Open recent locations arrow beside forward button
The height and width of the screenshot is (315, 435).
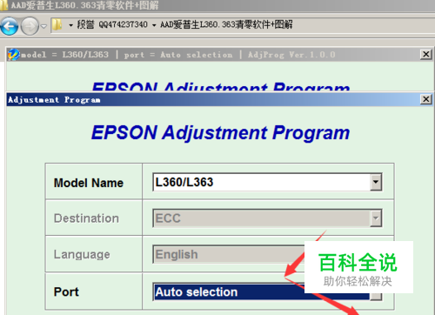(43, 26)
